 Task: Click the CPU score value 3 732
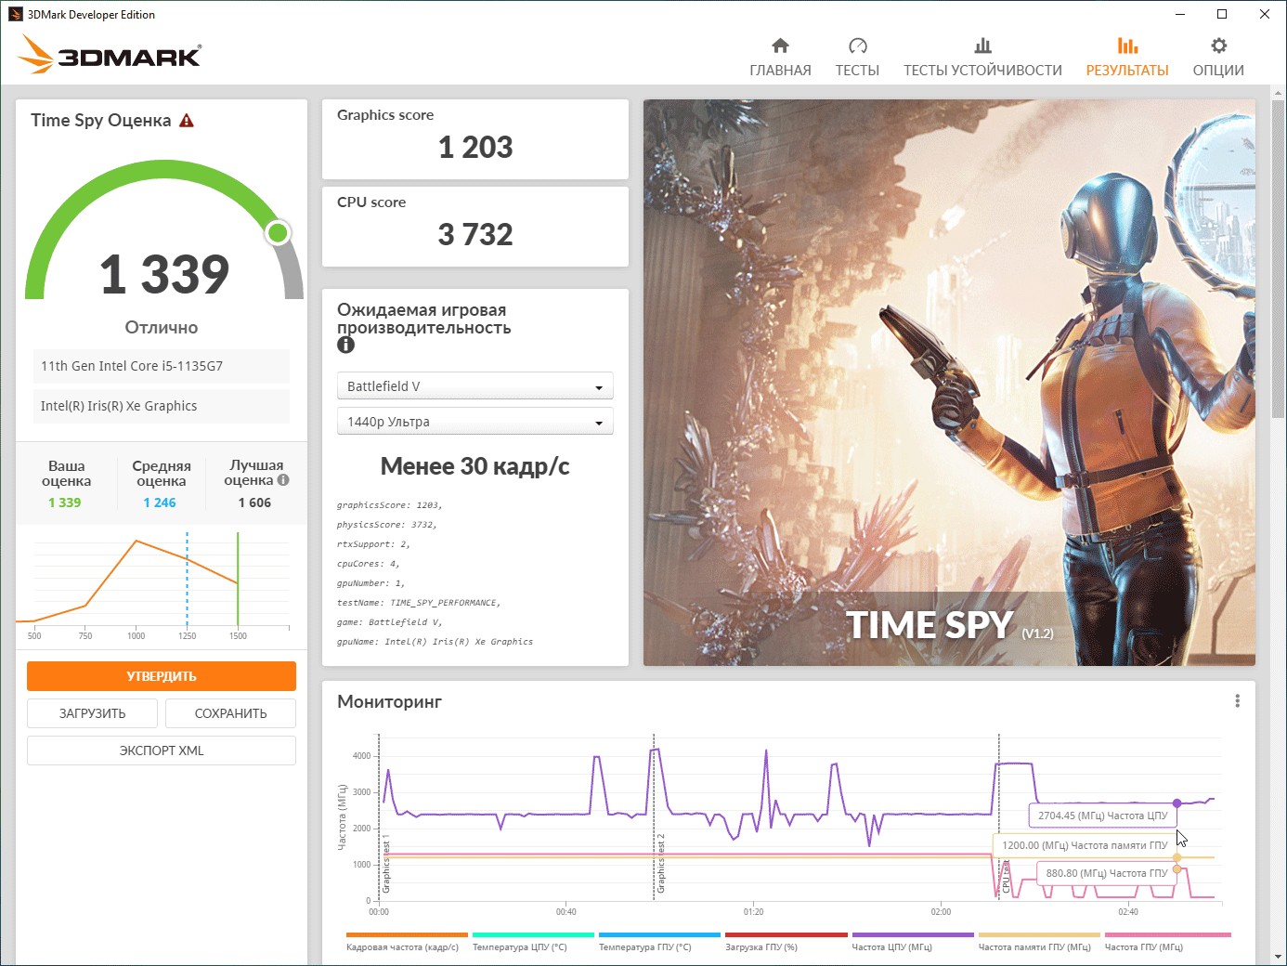pyautogui.click(x=475, y=235)
